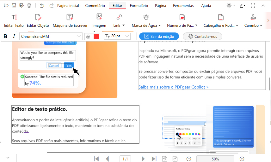271x162 pixels.
Task: Undo the last action
Action: click(x=42, y=5)
